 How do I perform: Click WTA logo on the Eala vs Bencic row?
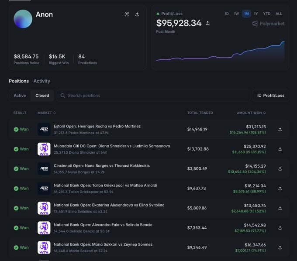[x=44, y=228]
